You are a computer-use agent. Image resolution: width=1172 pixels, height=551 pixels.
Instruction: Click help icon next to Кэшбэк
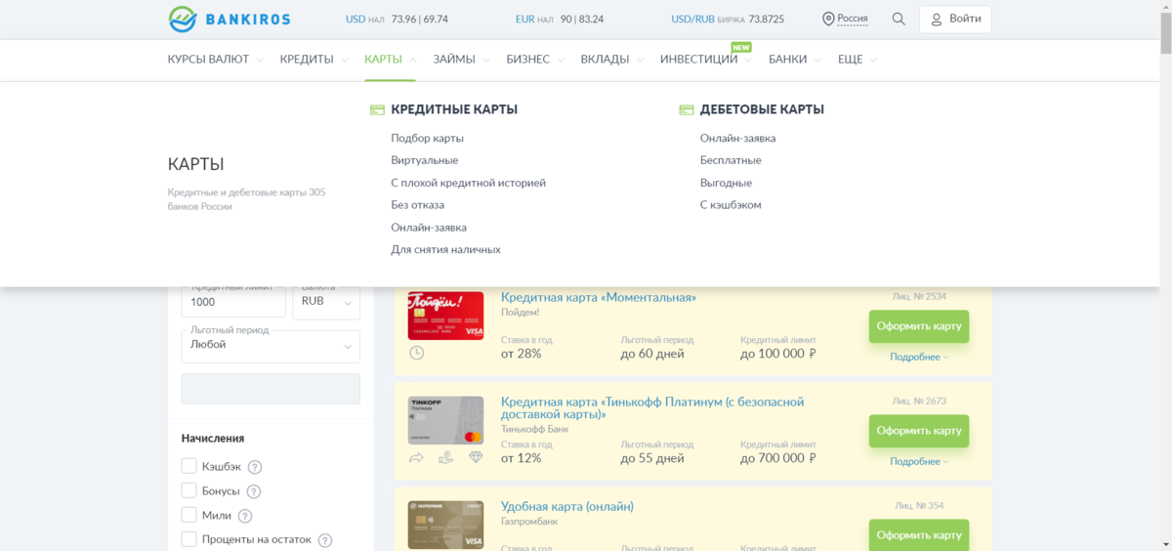(255, 467)
